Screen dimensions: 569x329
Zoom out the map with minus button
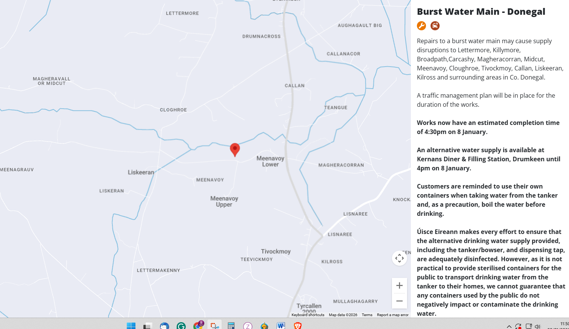pyautogui.click(x=399, y=301)
